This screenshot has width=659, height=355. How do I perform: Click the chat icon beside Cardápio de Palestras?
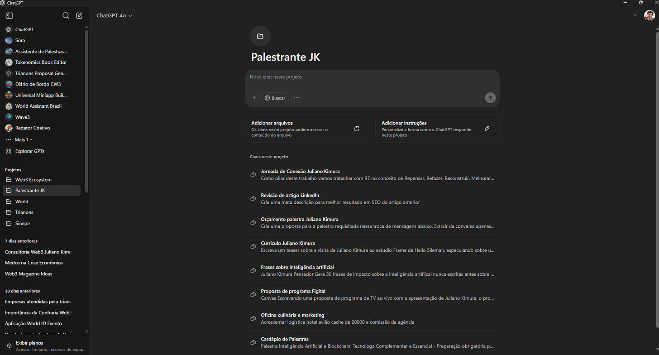pyautogui.click(x=253, y=343)
